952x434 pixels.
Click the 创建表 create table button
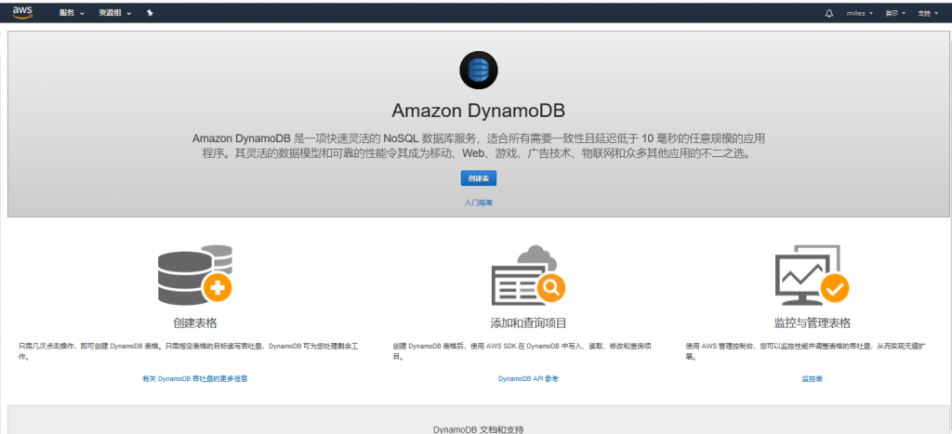tap(479, 178)
